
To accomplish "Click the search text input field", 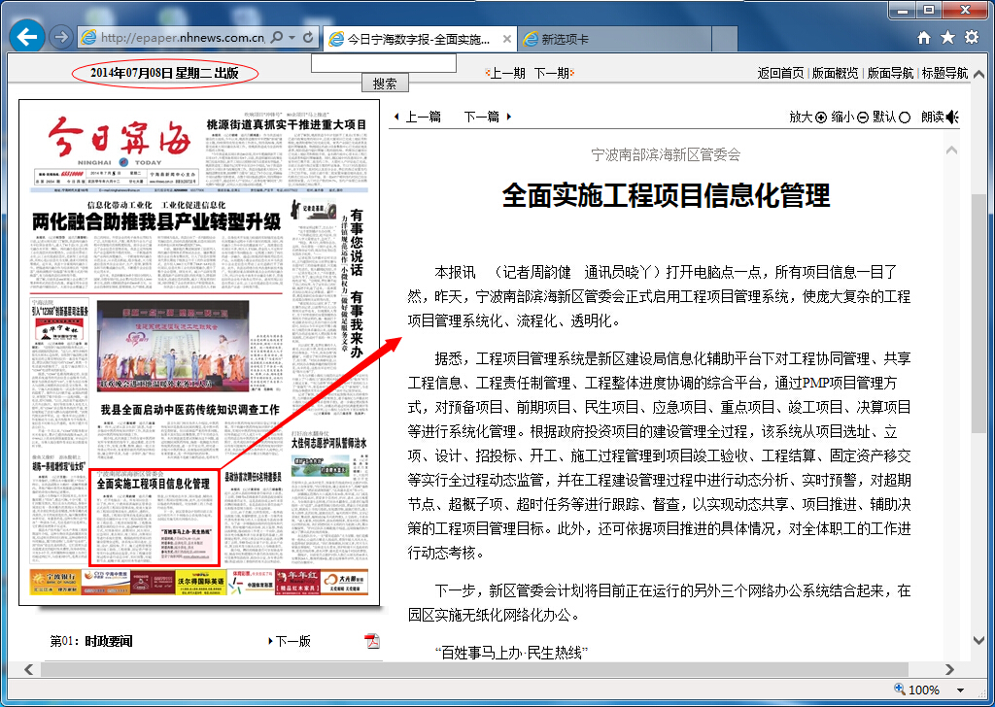I will coord(383,63).
